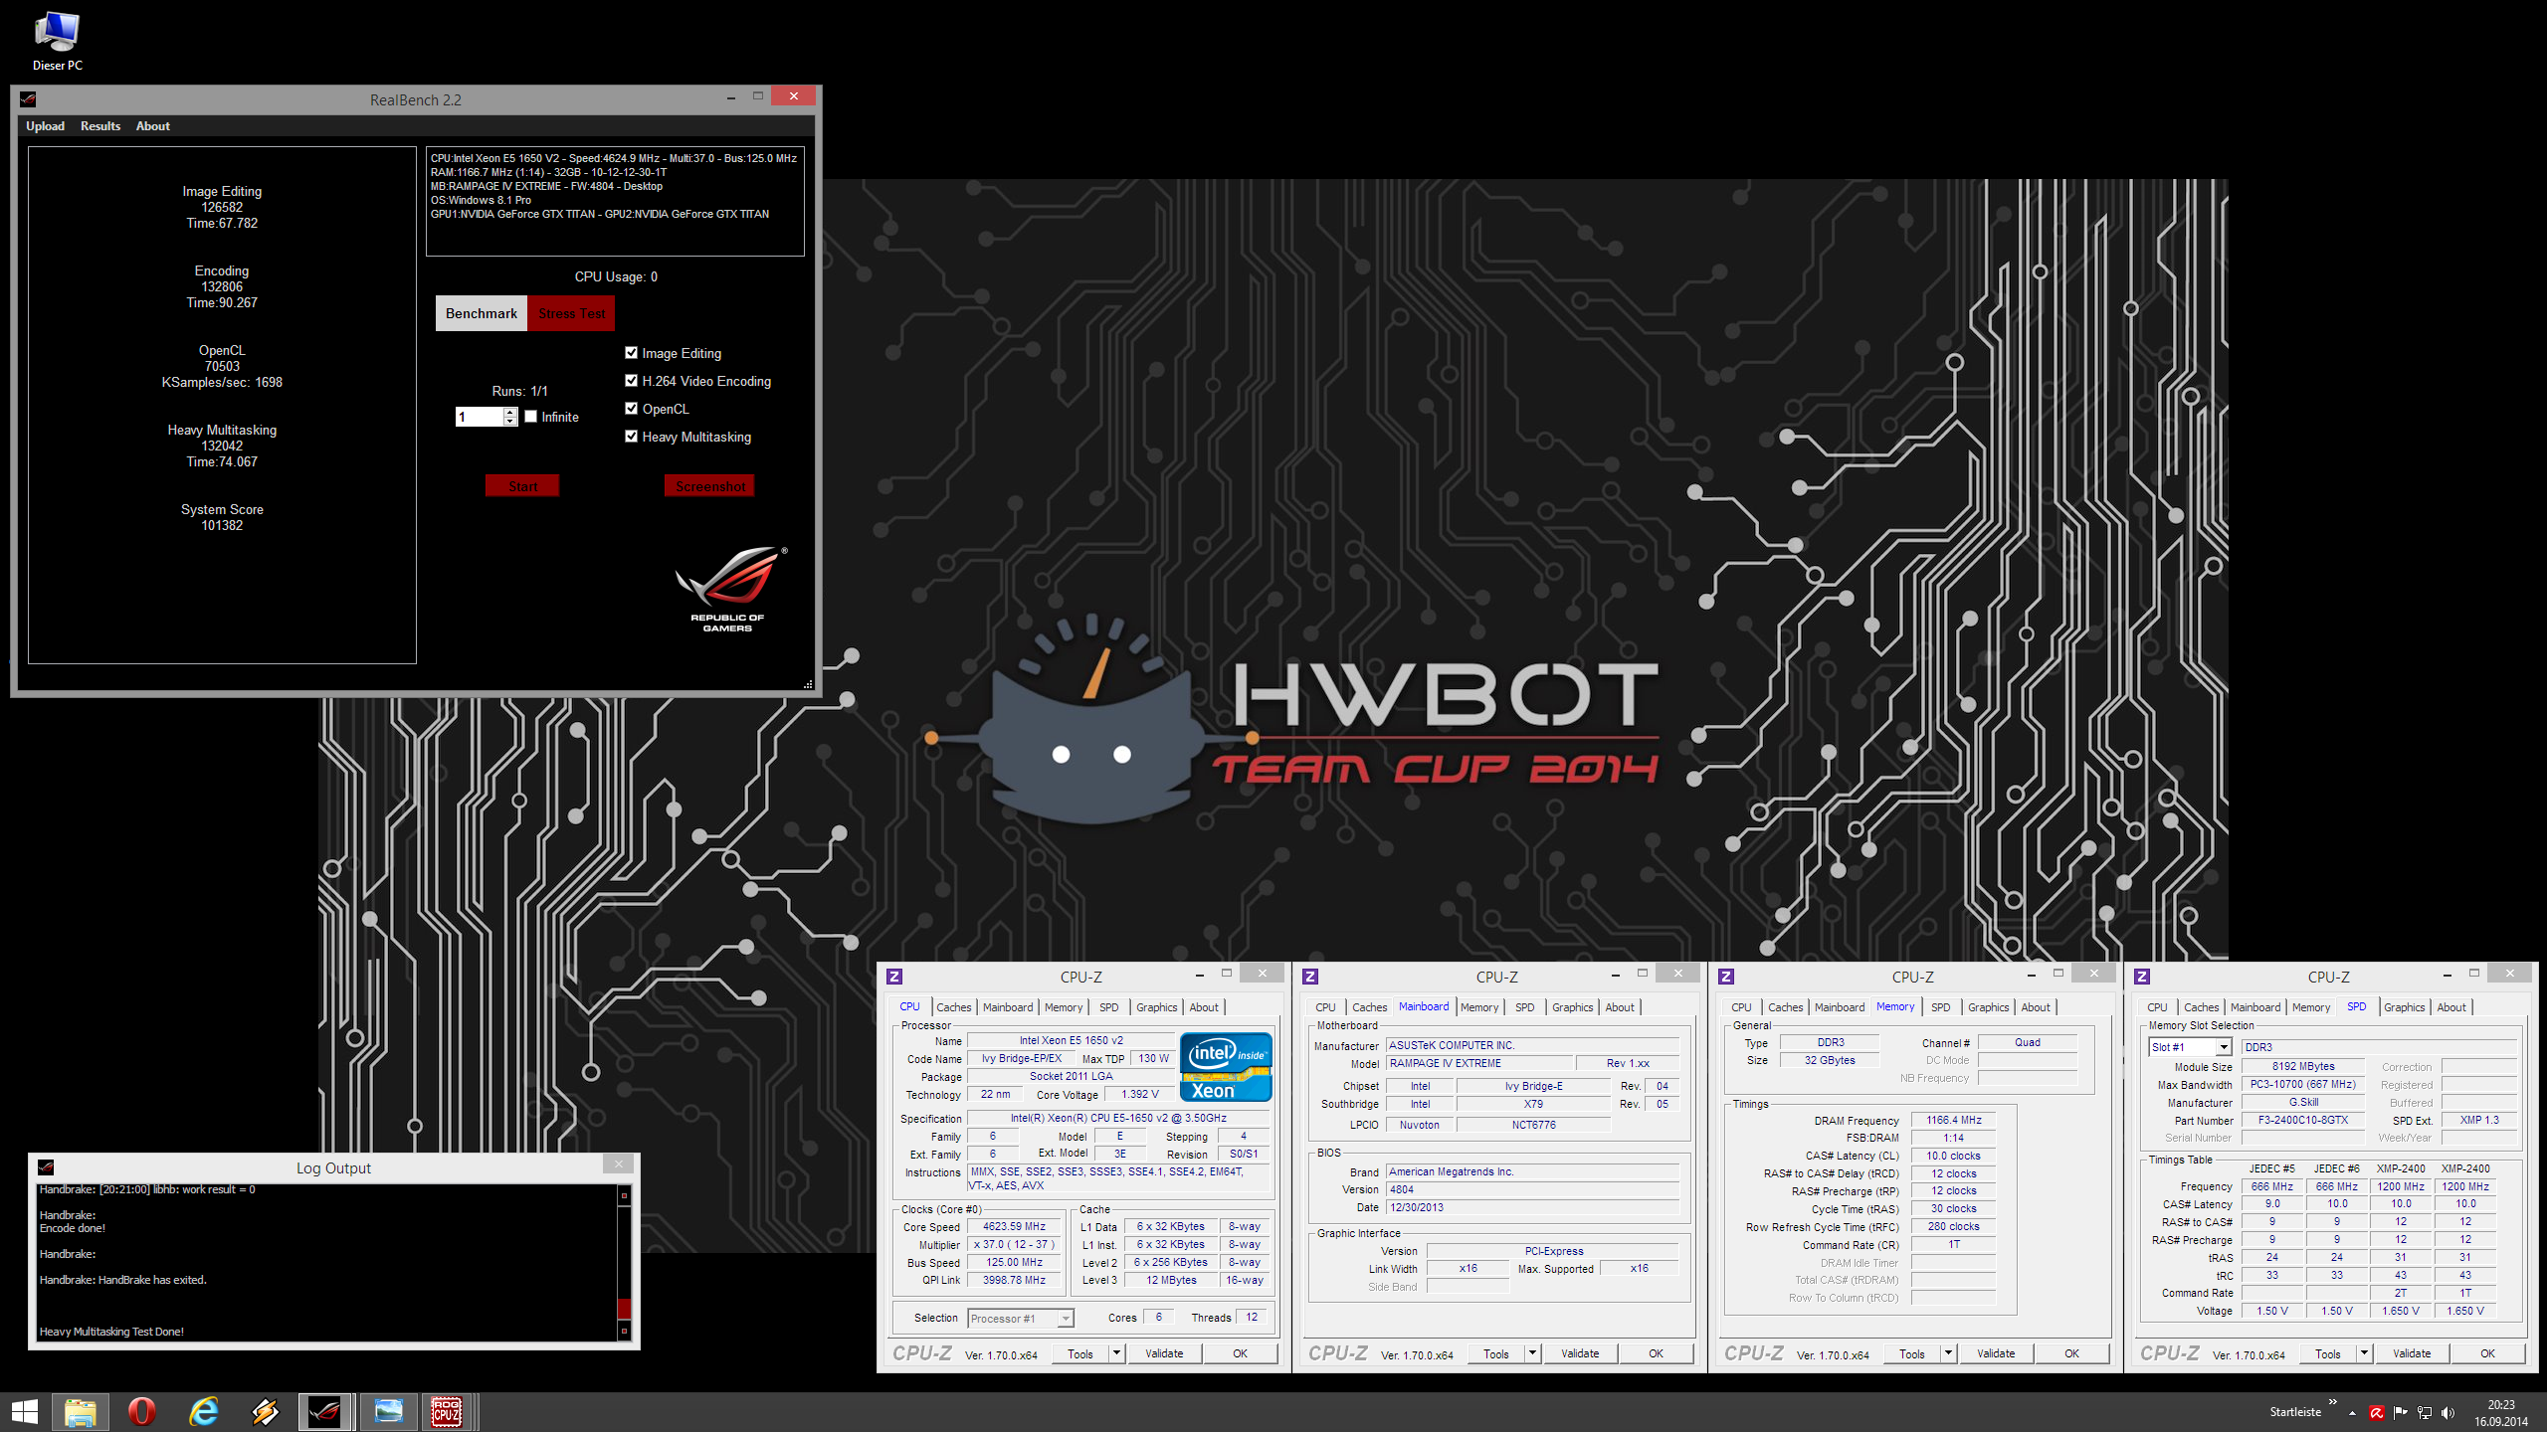Open the About menu in RealBench
The image size is (2547, 1432).
153,126
